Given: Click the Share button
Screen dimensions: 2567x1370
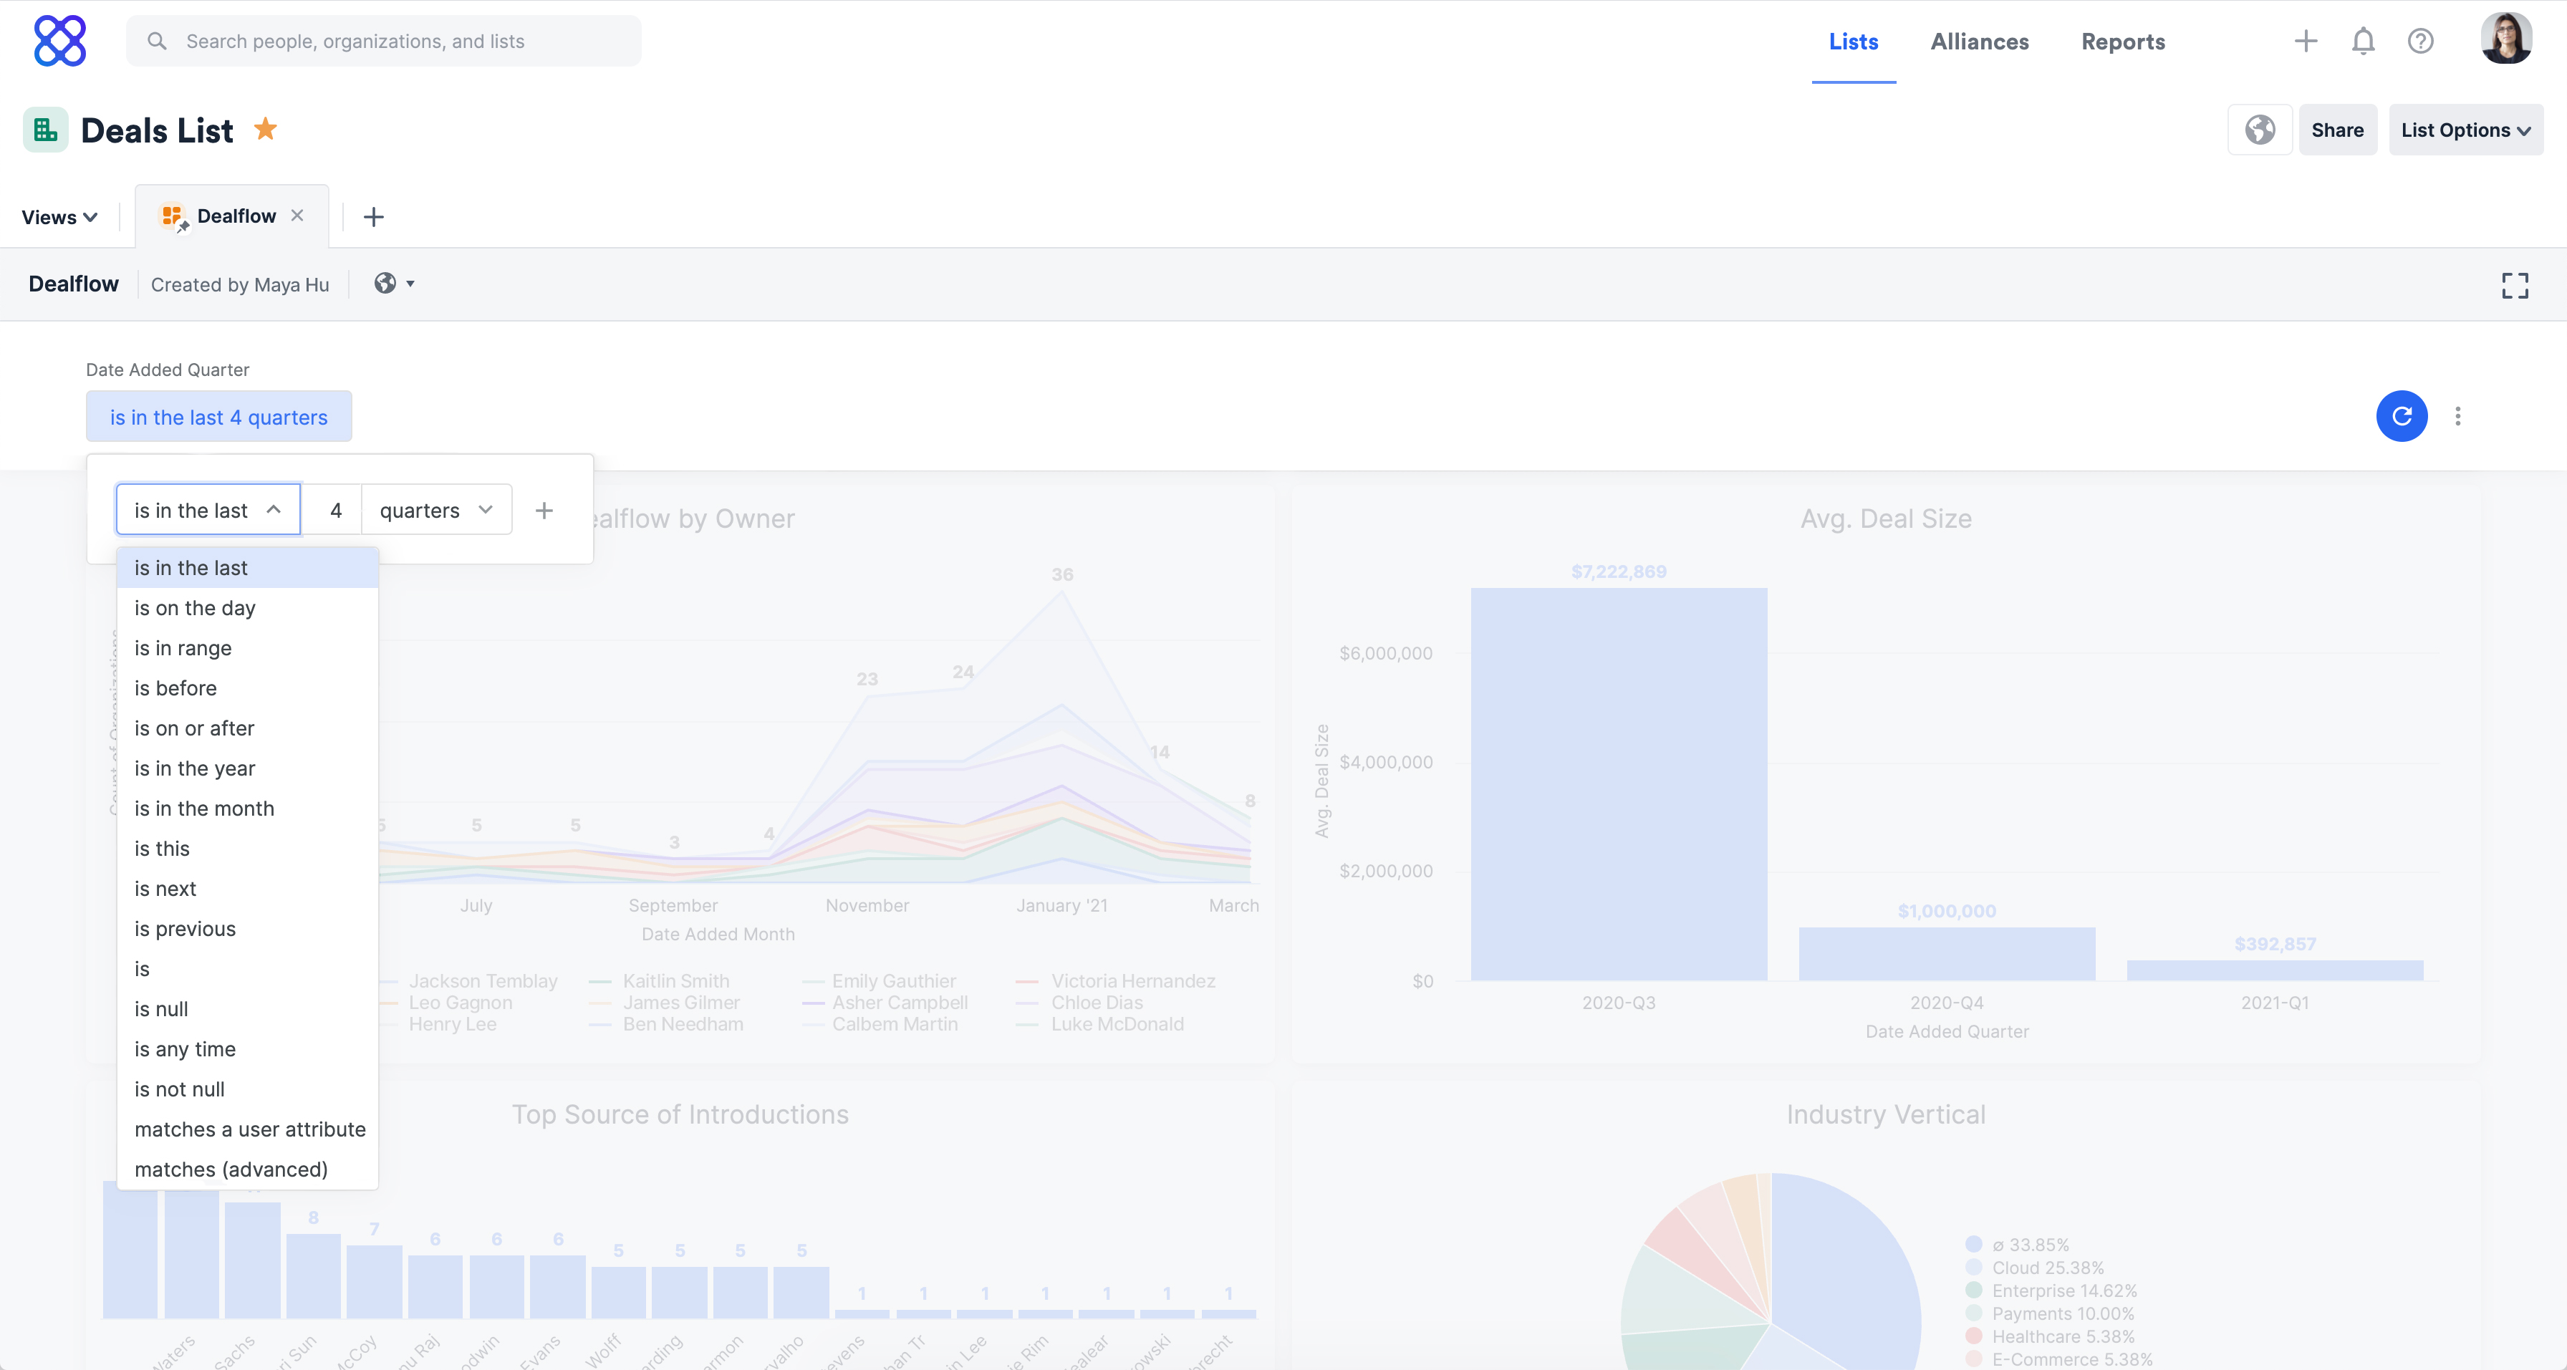Looking at the screenshot, I should [x=2338, y=130].
